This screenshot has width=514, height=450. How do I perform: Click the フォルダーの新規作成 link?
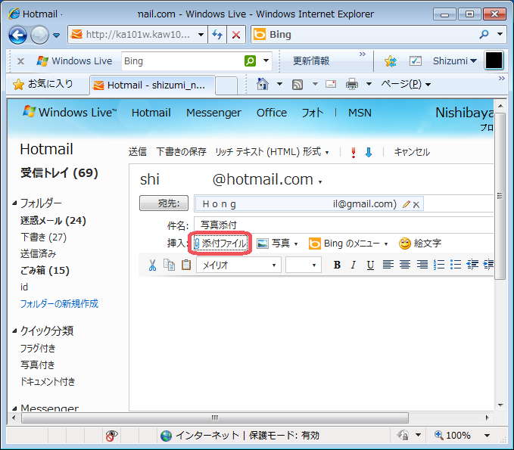pyautogui.click(x=59, y=304)
